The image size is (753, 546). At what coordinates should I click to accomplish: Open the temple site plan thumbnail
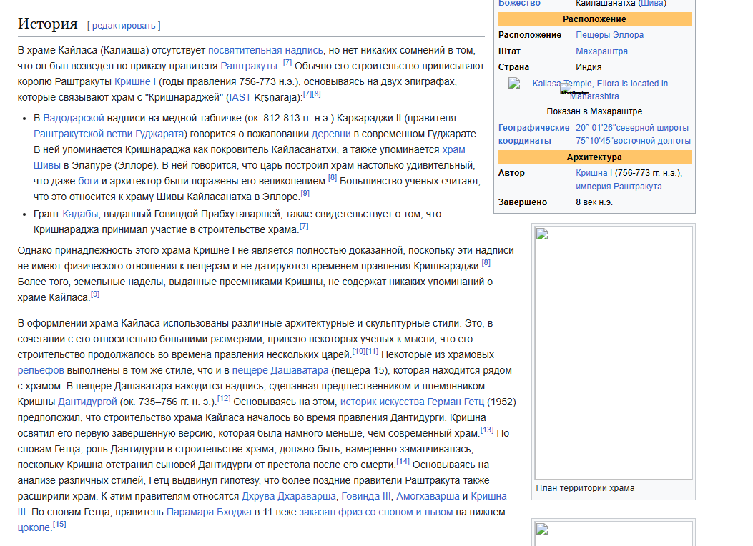(x=614, y=352)
